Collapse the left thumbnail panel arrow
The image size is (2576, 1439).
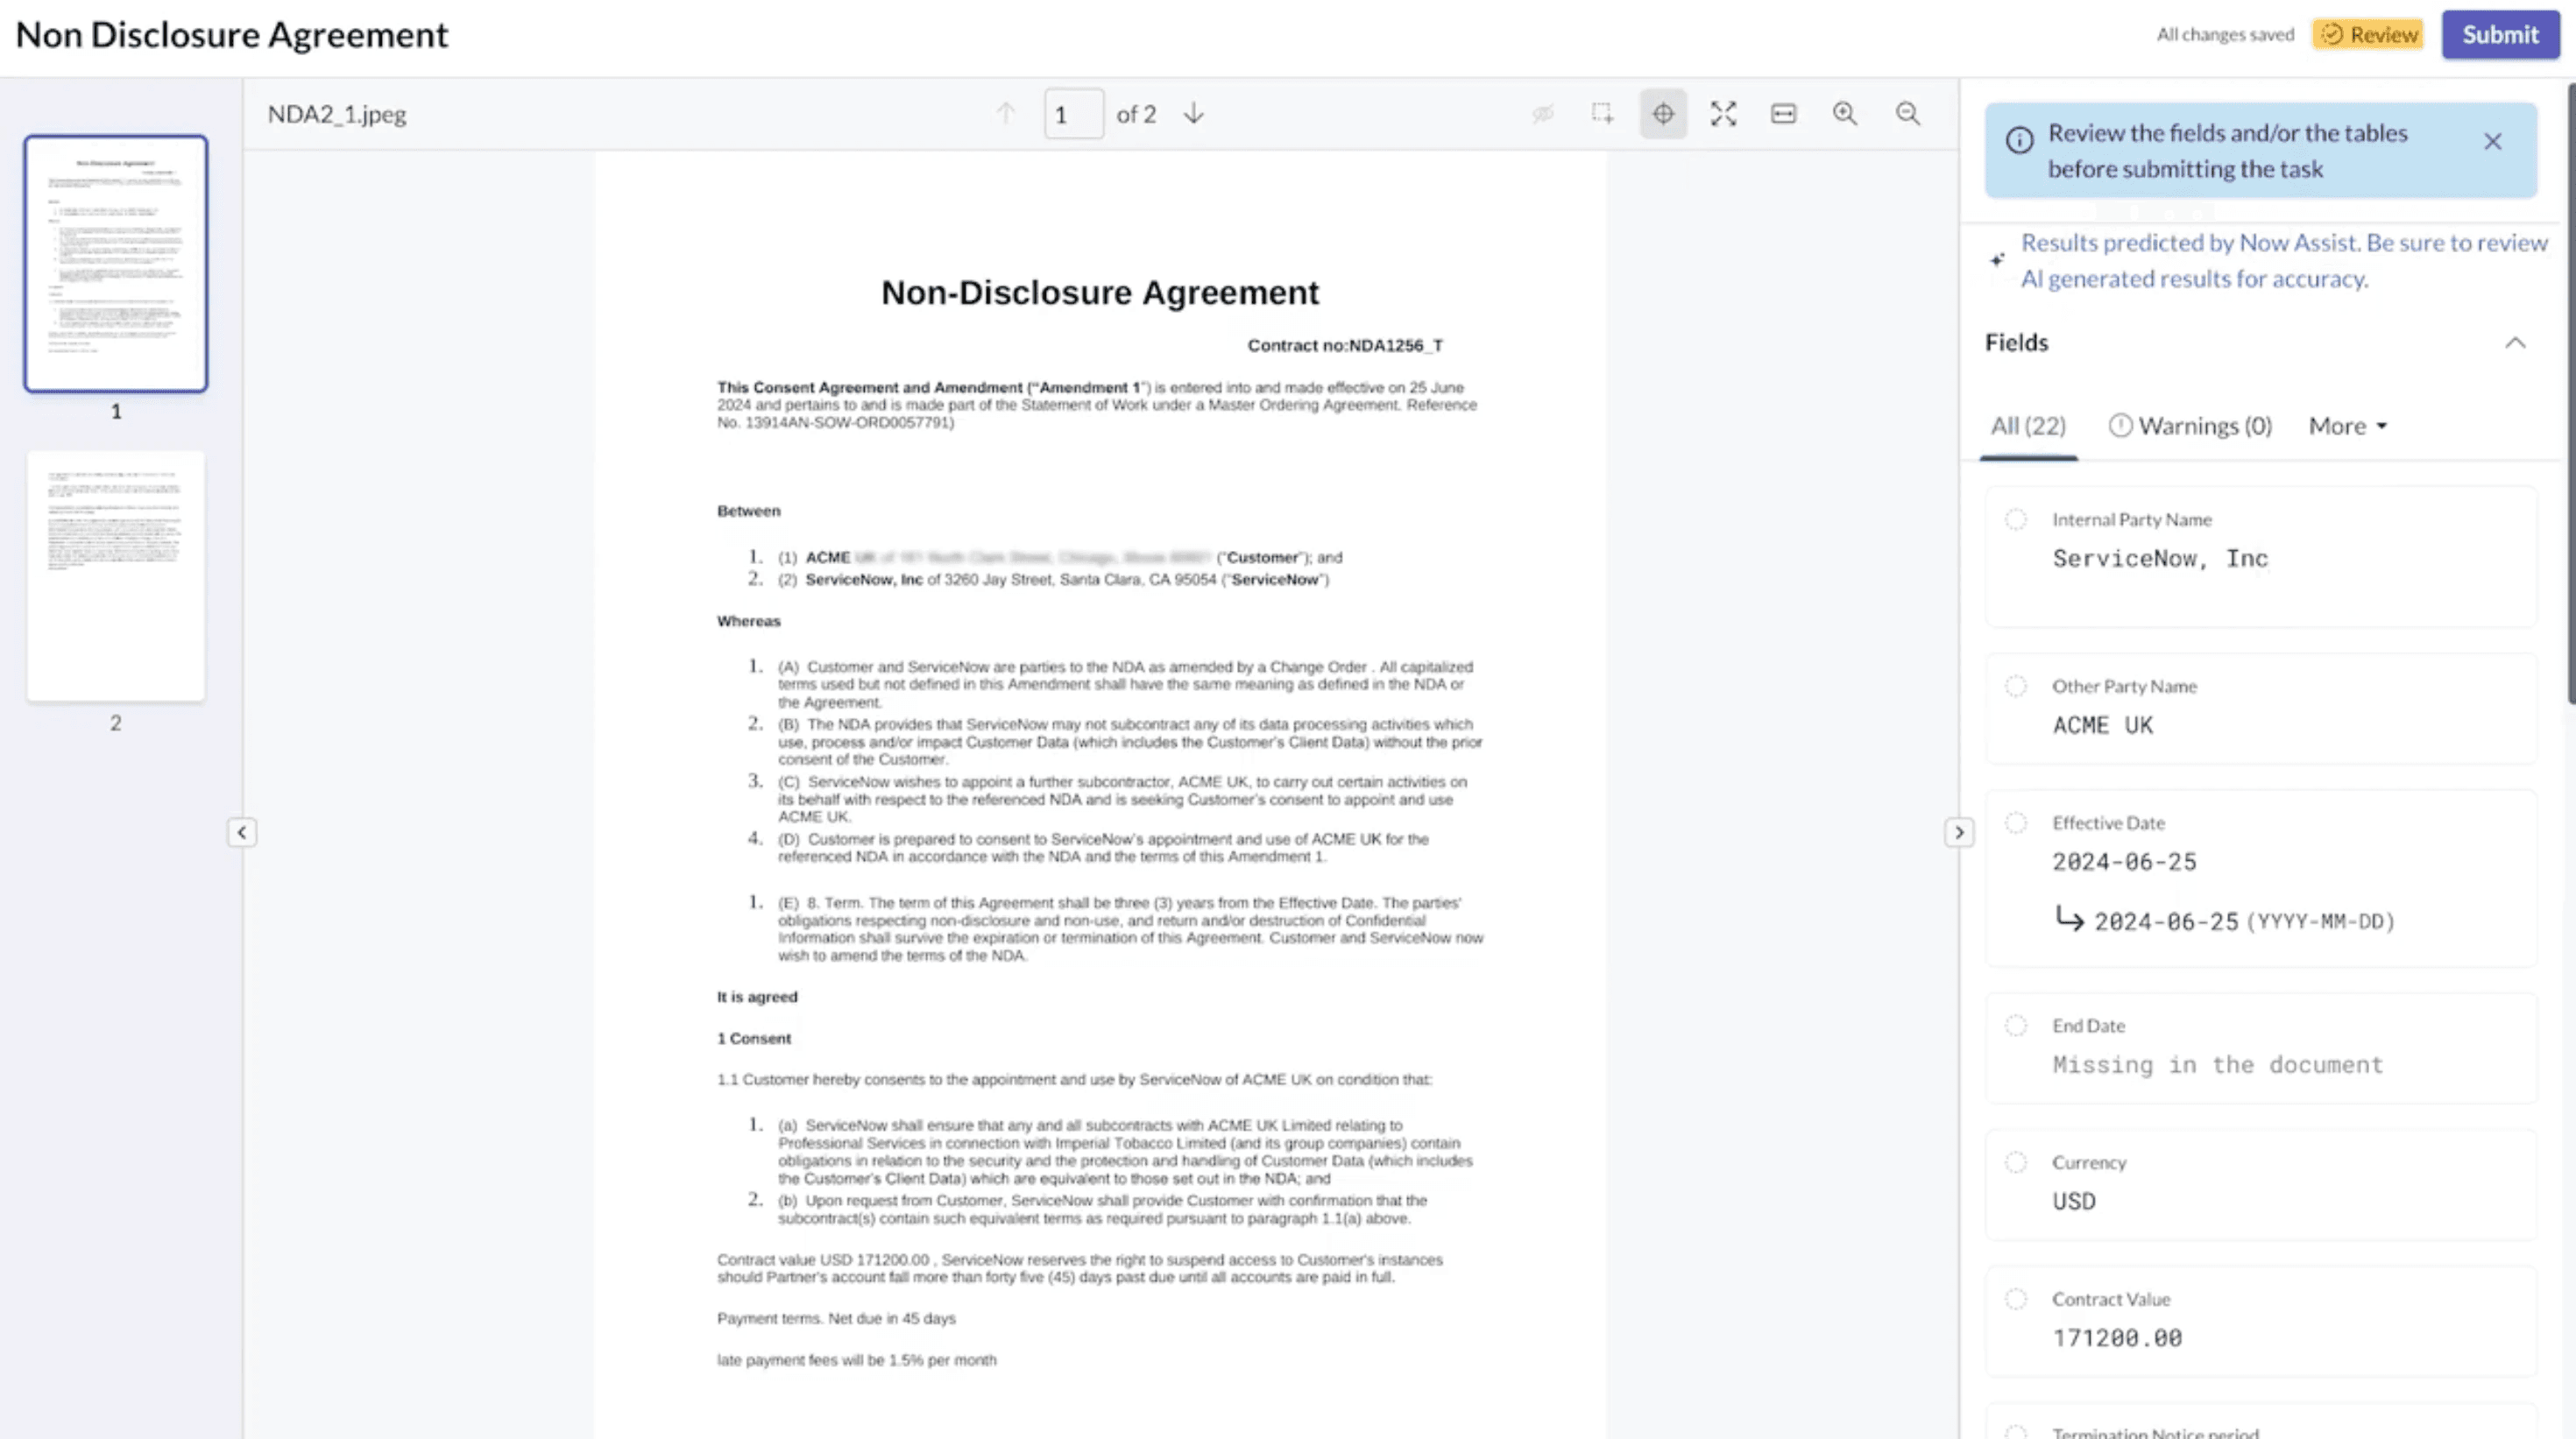(241, 832)
